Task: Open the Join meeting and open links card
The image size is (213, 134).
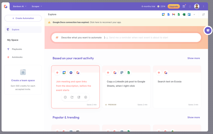Action: 75,87
